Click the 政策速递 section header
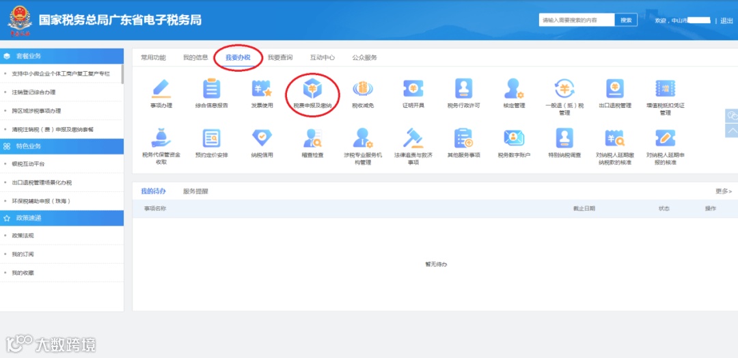738x358 pixels. [x=61, y=218]
